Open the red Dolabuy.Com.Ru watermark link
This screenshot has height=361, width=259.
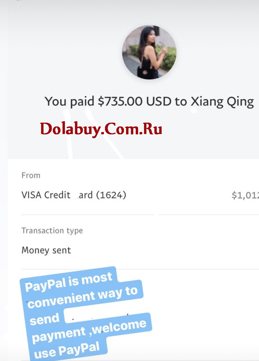click(x=101, y=129)
